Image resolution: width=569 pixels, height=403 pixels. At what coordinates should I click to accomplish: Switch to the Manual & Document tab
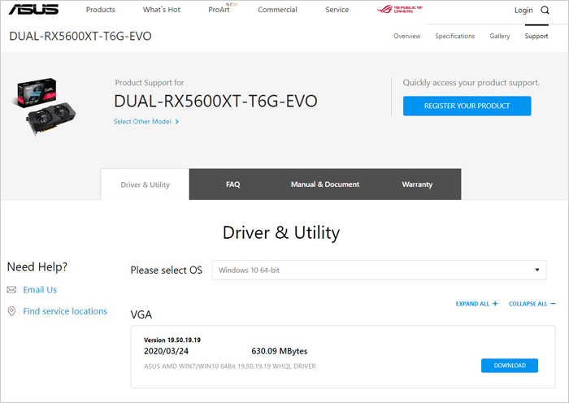[x=325, y=184]
